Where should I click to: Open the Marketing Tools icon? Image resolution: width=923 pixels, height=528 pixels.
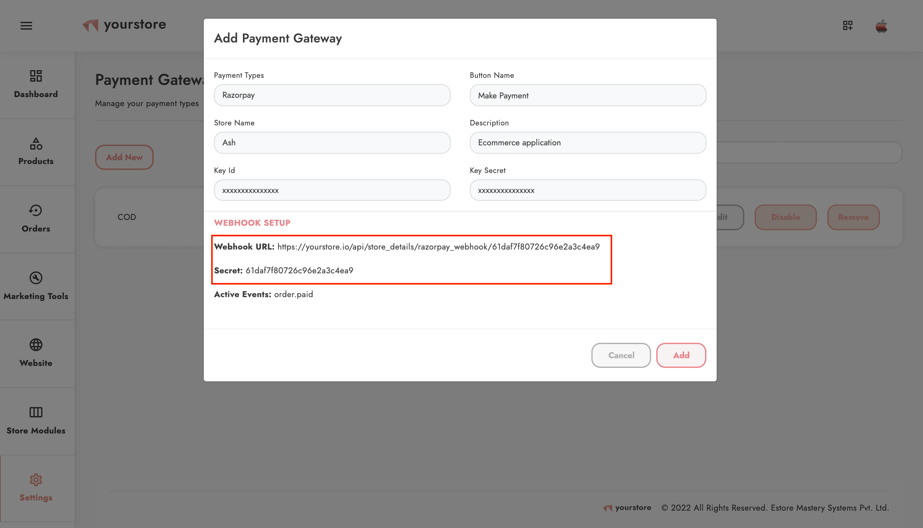coord(36,278)
